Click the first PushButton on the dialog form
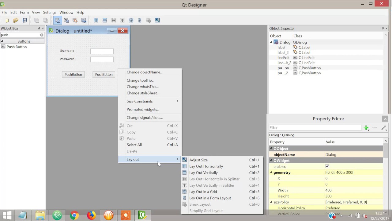Image resolution: width=392 pixels, height=221 pixels. (73, 74)
